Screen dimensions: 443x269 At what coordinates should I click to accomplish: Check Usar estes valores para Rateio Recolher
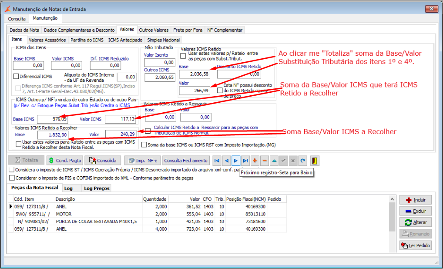click(x=19, y=145)
